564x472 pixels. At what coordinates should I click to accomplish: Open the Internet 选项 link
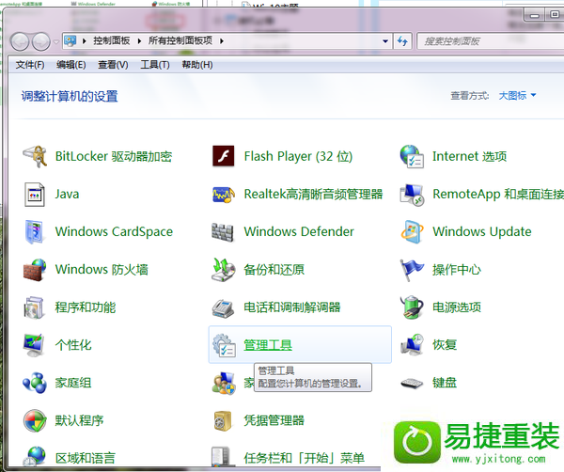point(469,156)
